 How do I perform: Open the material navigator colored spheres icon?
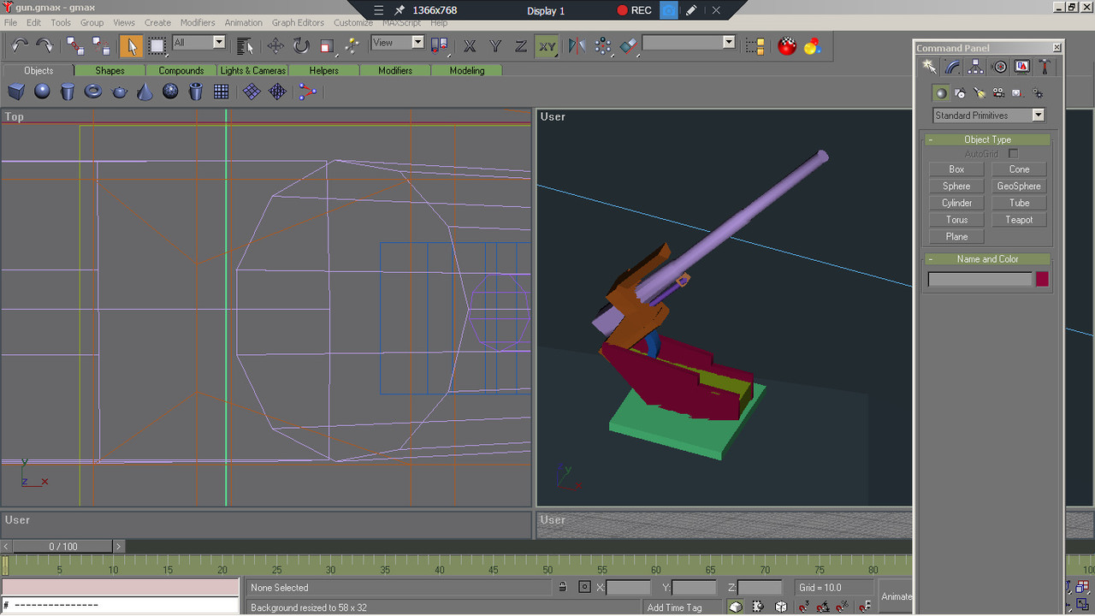coord(812,45)
